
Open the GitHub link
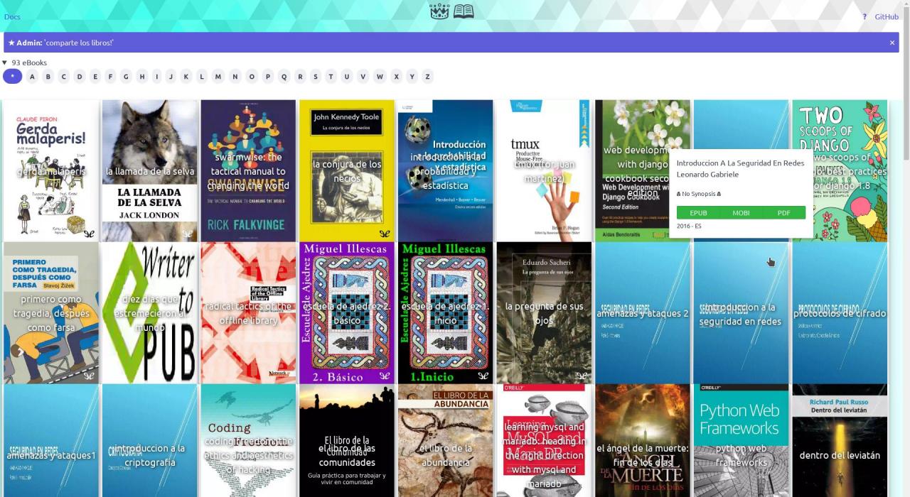(x=887, y=17)
